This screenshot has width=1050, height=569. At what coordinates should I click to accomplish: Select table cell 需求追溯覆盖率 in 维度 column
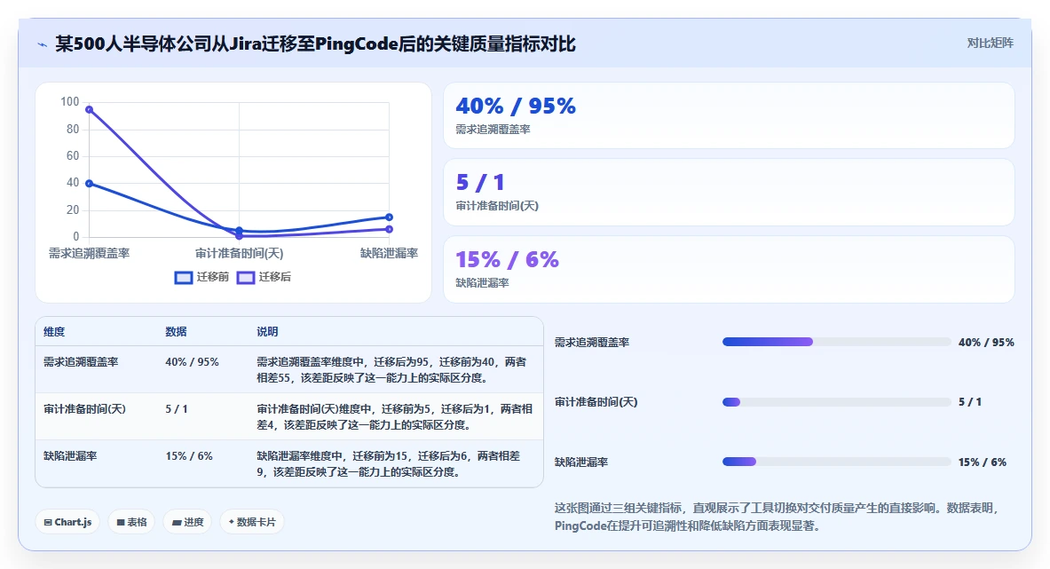(81, 362)
